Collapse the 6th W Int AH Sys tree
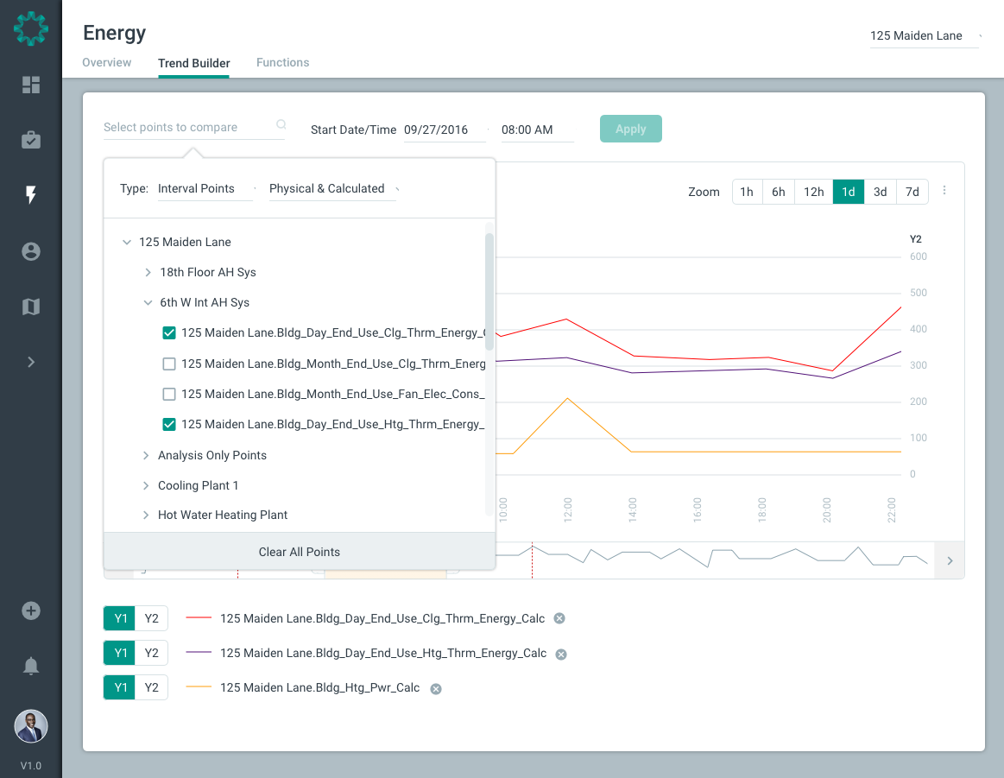The width and height of the screenshot is (1004, 778). 148,302
